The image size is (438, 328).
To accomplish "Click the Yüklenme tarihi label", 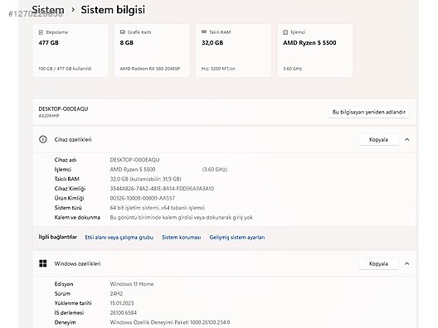I will [x=73, y=303].
